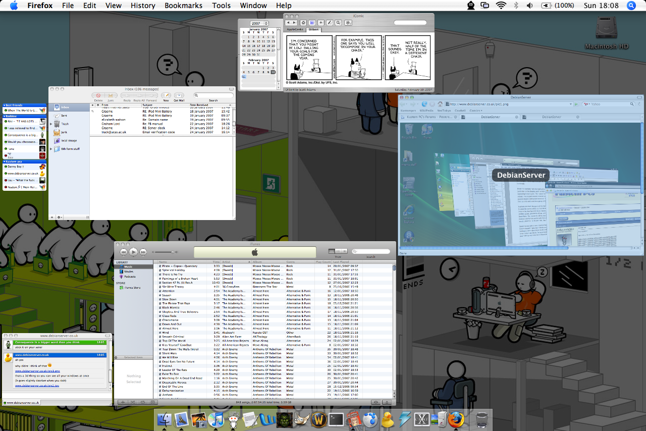Screen dimensions: 646x431
Task: Open Podcasts in the iTunes library
Action: tap(129, 277)
